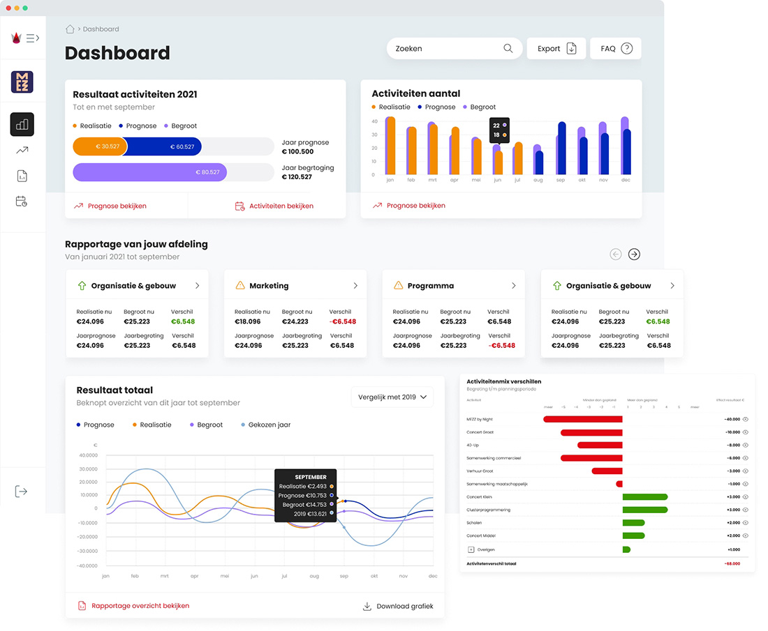Click the orange €30.527 progress bar segment
The image size is (768, 631).
(98, 147)
